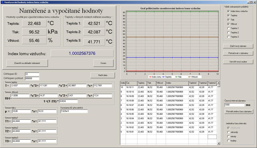Click the Tlak value 96,52
The height and width of the screenshot is (148, 257).
[34, 32]
